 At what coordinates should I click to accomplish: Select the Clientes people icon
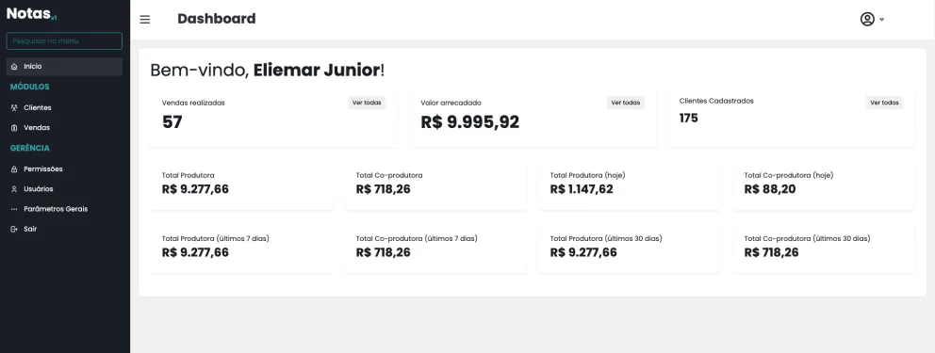point(14,107)
